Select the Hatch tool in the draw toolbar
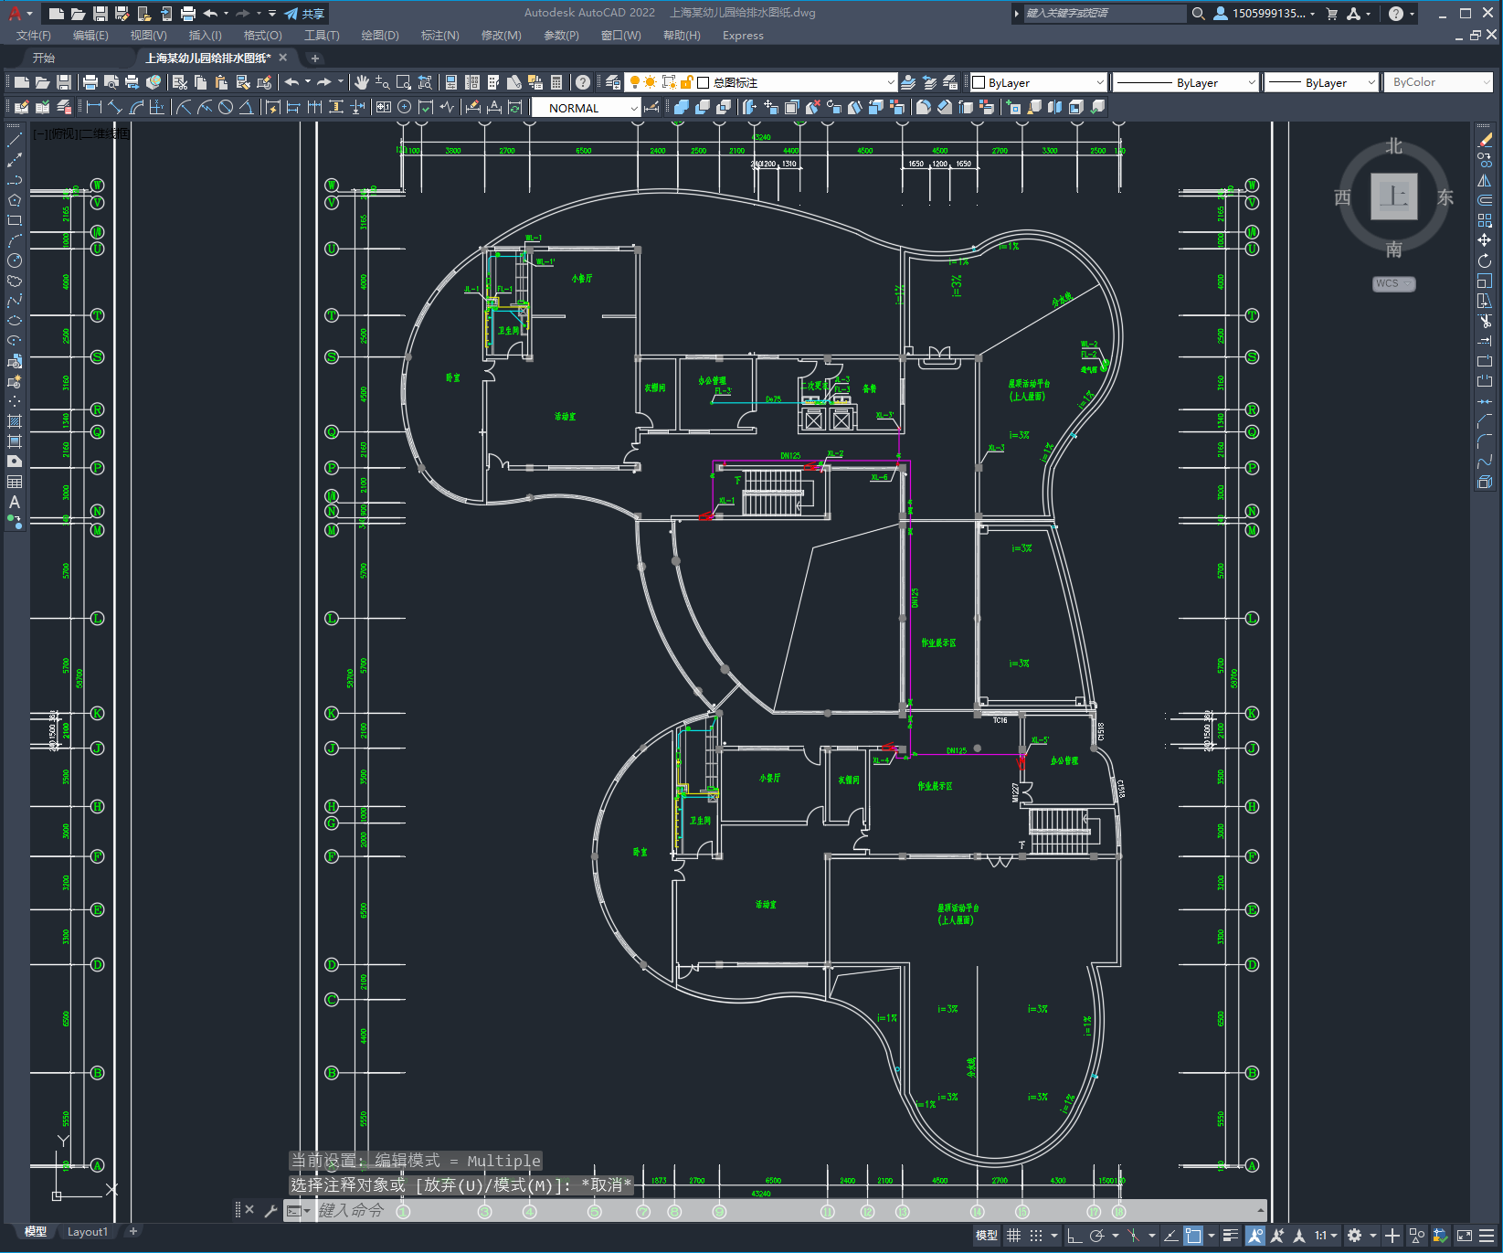1503x1253 pixels. pos(15,421)
